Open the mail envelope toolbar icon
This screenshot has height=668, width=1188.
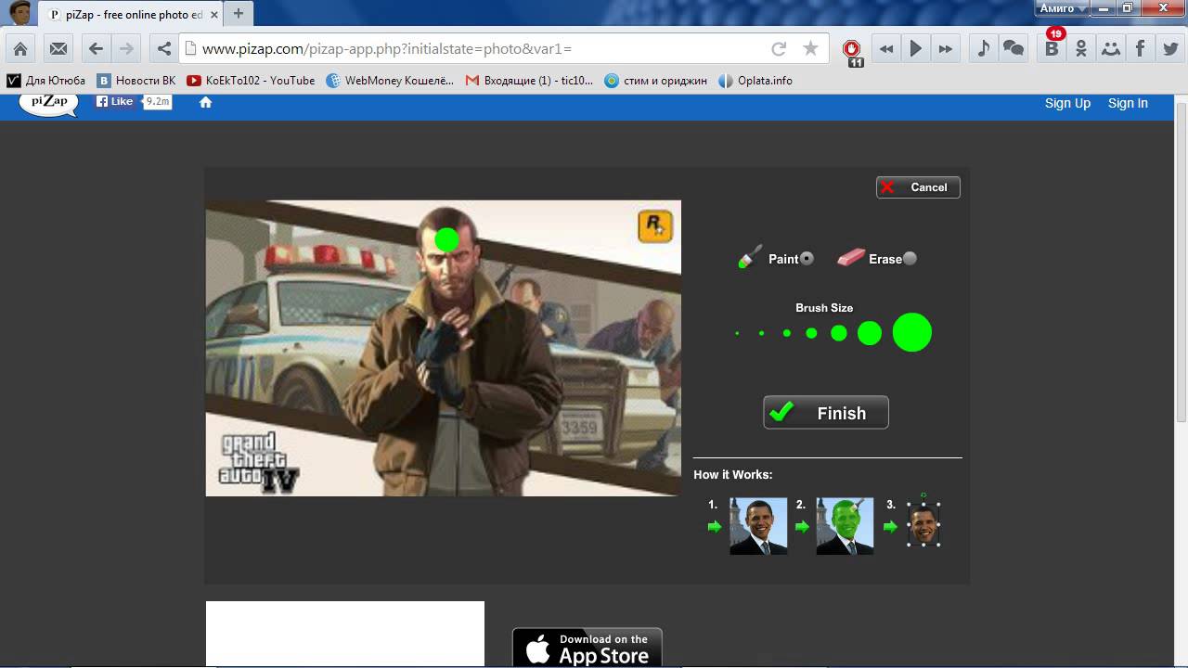[x=58, y=49]
